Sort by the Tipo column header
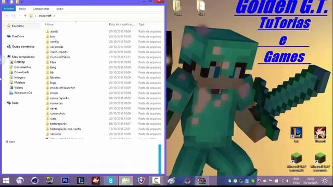333x187 pixels. pos(142,24)
